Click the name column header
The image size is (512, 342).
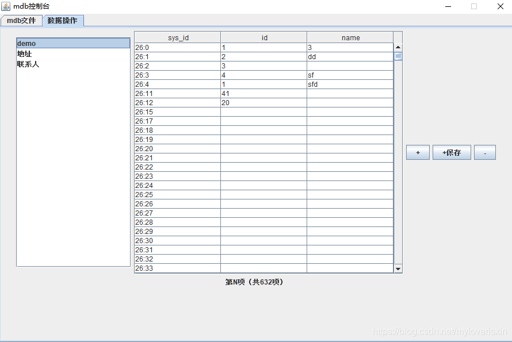tap(350, 37)
